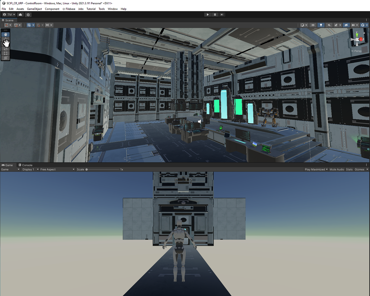Open the Window menu
The image size is (370, 296).
pyautogui.click(x=113, y=9)
